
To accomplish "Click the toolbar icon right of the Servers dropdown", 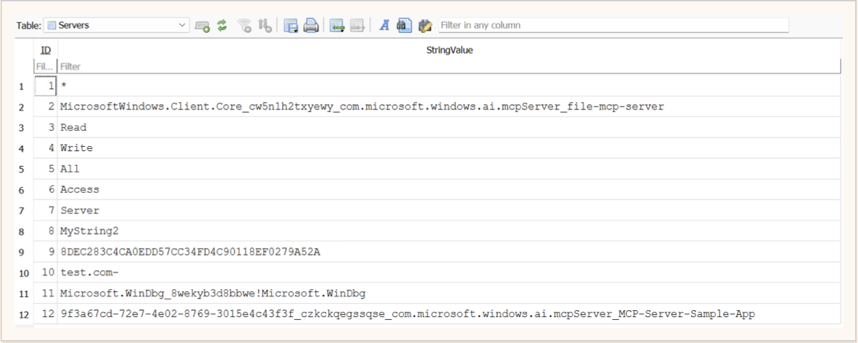I will coord(202,26).
